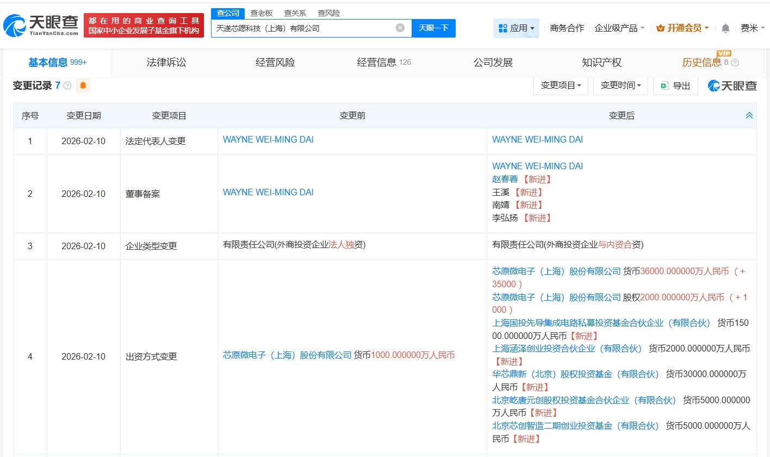Screen dimensions: 770x457
Task: Click the Tianyancha logo at top left
Action: pyautogui.click(x=41, y=24)
